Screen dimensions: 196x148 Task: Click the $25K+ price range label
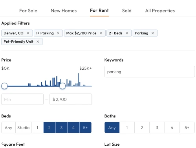[86, 68]
